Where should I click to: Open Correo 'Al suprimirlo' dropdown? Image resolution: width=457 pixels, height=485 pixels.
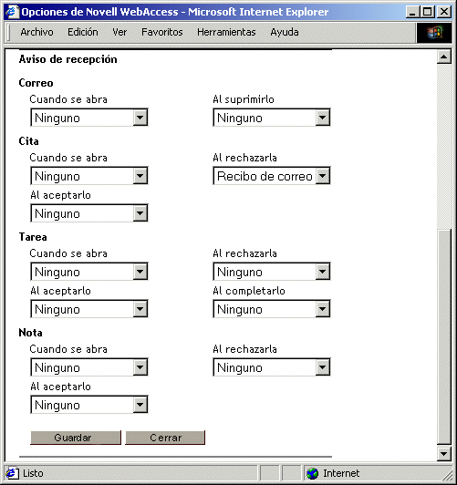click(272, 118)
